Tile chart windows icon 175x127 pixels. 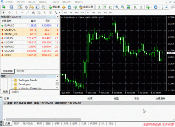point(128,7)
